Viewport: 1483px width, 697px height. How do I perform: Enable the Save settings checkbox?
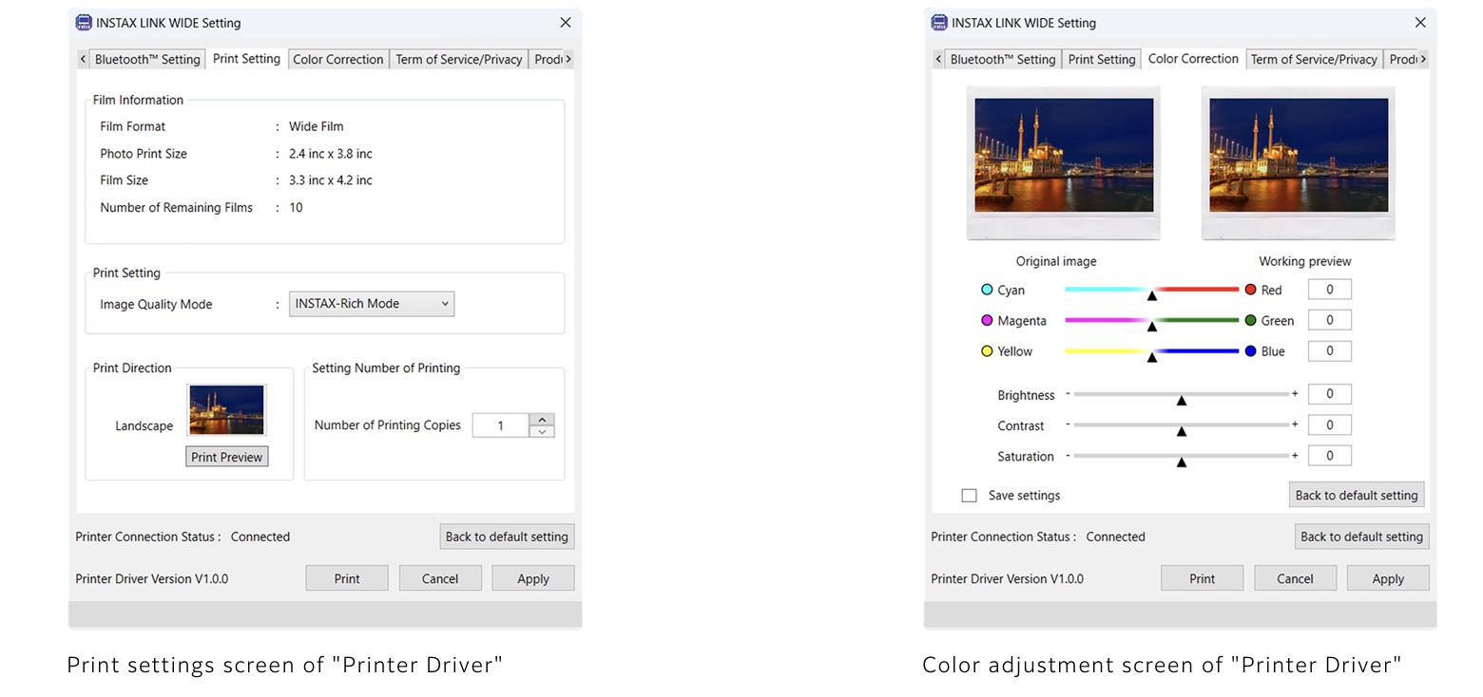click(969, 495)
